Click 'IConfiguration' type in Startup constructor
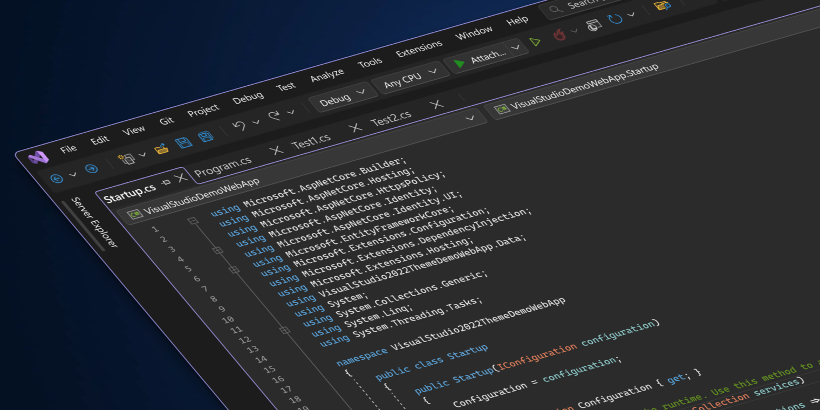Image resolution: width=820 pixels, height=410 pixels. pos(537,357)
